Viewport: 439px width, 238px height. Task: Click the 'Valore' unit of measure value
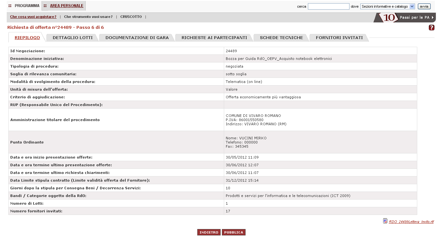coord(231,89)
